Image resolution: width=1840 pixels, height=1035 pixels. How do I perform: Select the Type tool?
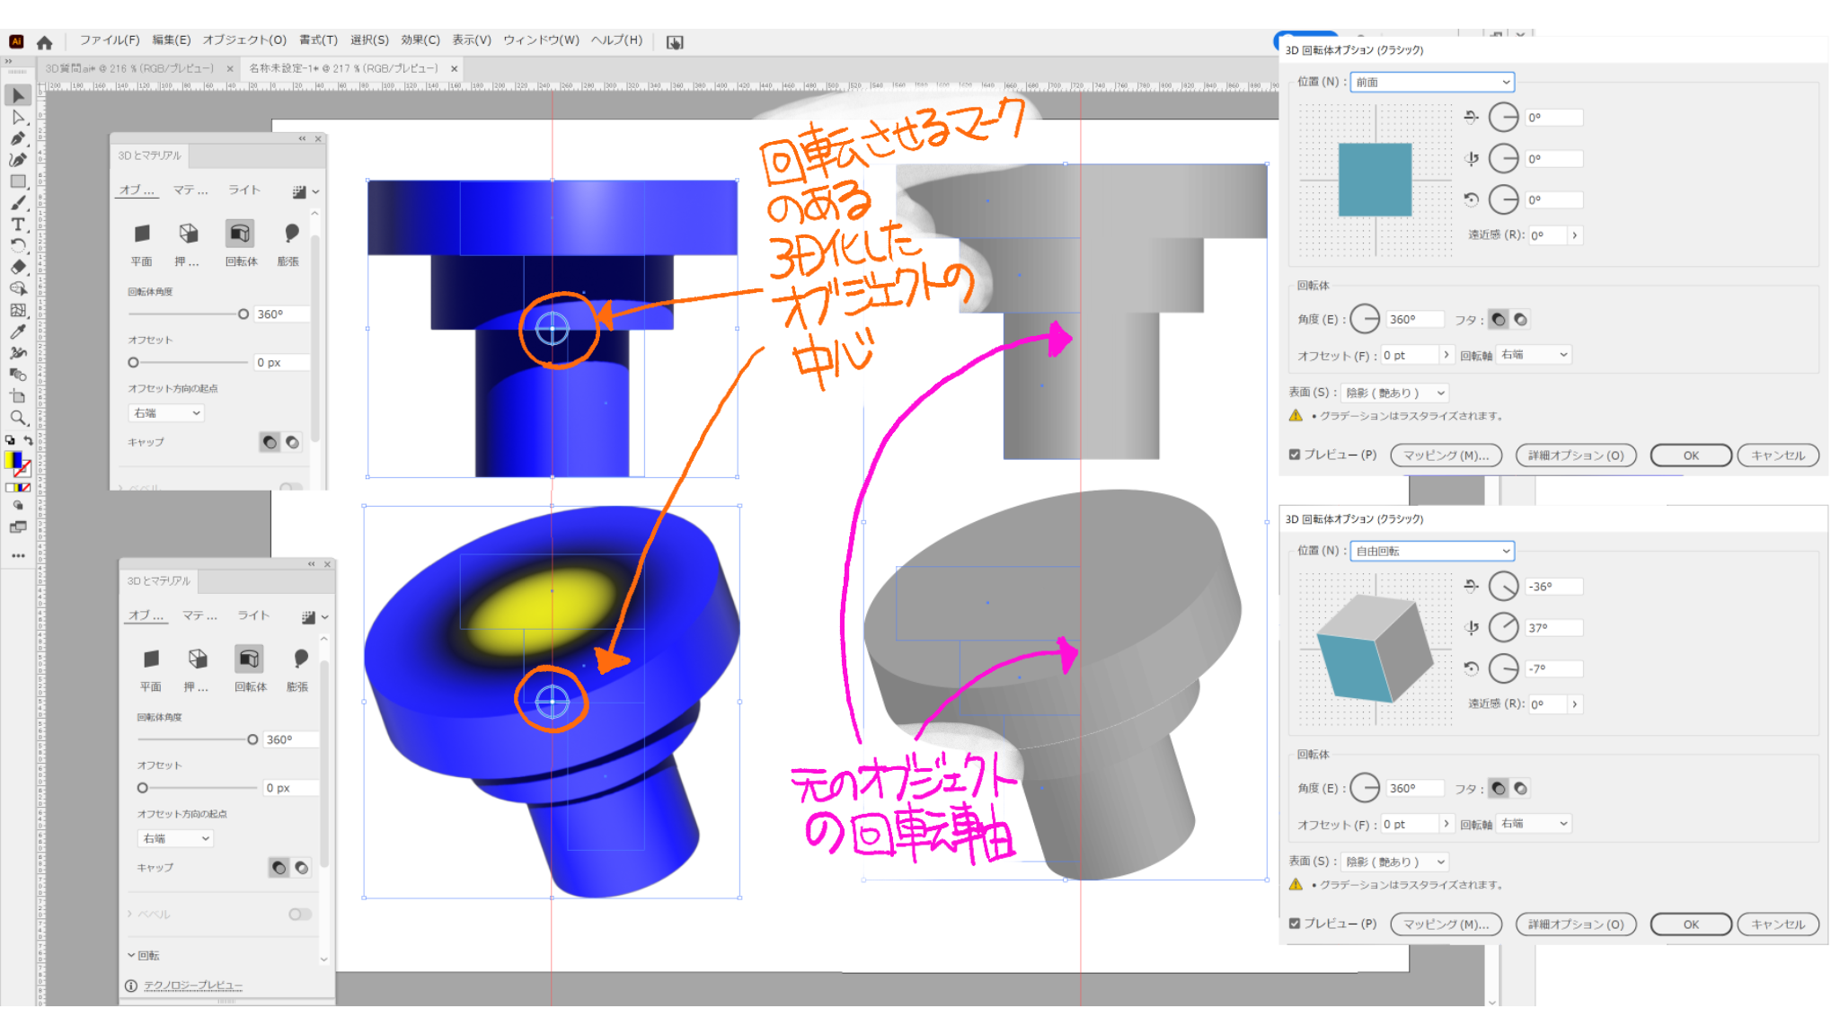click(18, 225)
